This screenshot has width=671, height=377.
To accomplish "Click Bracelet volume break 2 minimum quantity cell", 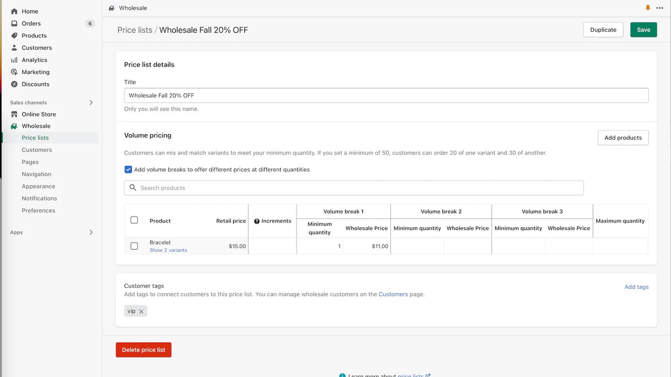I will (x=417, y=246).
